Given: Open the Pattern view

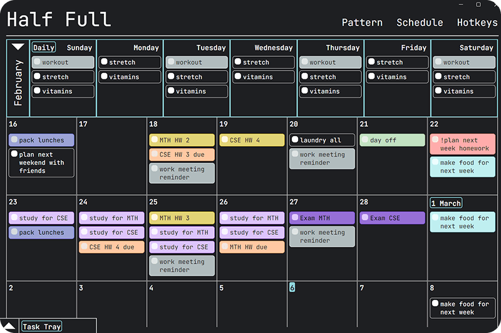Looking at the screenshot, I should pyautogui.click(x=362, y=22).
